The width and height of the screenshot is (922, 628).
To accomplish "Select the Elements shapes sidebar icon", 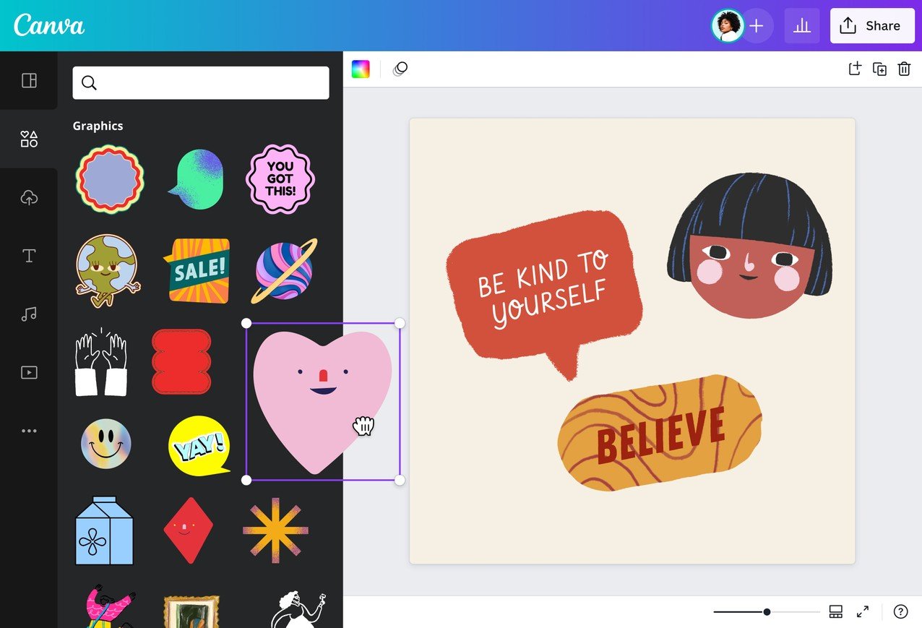I will click(29, 139).
